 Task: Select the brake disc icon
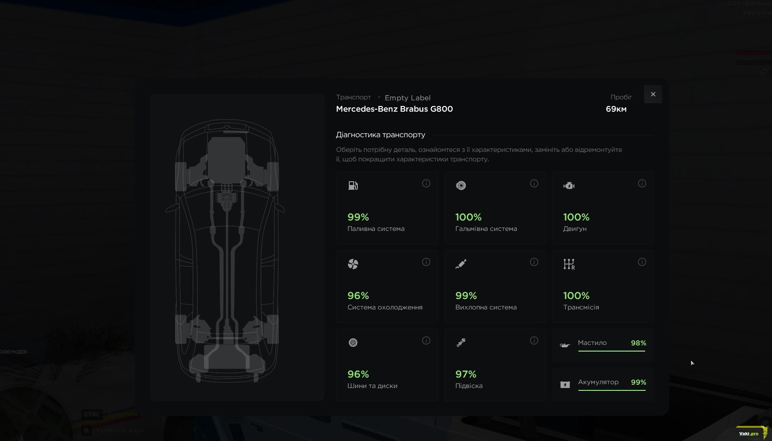(x=461, y=185)
